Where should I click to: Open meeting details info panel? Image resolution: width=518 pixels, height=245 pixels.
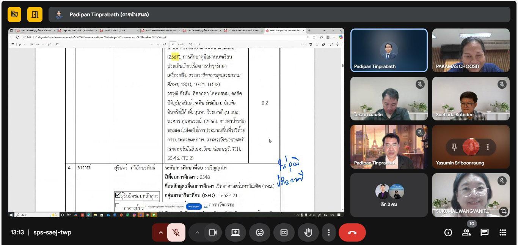point(448,232)
